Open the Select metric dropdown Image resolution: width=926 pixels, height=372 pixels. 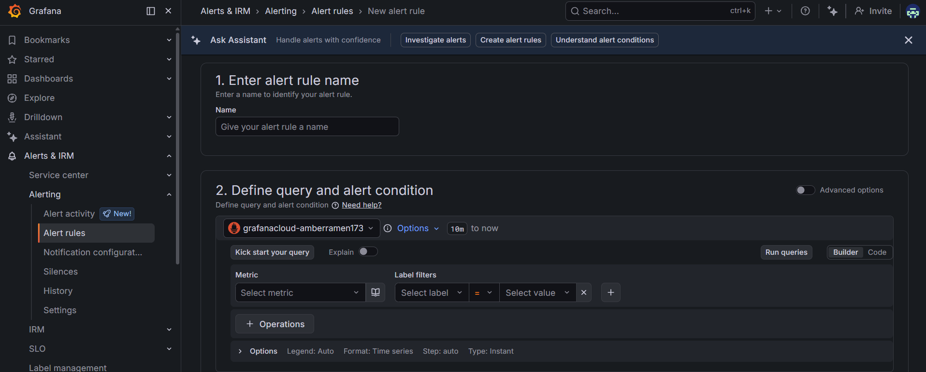point(300,292)
